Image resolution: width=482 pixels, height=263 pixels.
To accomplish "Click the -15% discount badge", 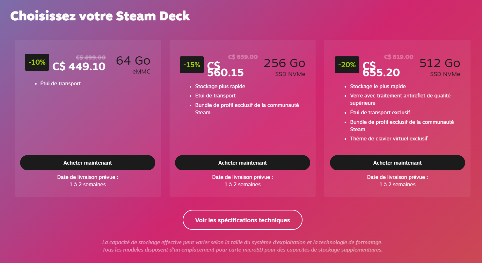I will 192,65.
